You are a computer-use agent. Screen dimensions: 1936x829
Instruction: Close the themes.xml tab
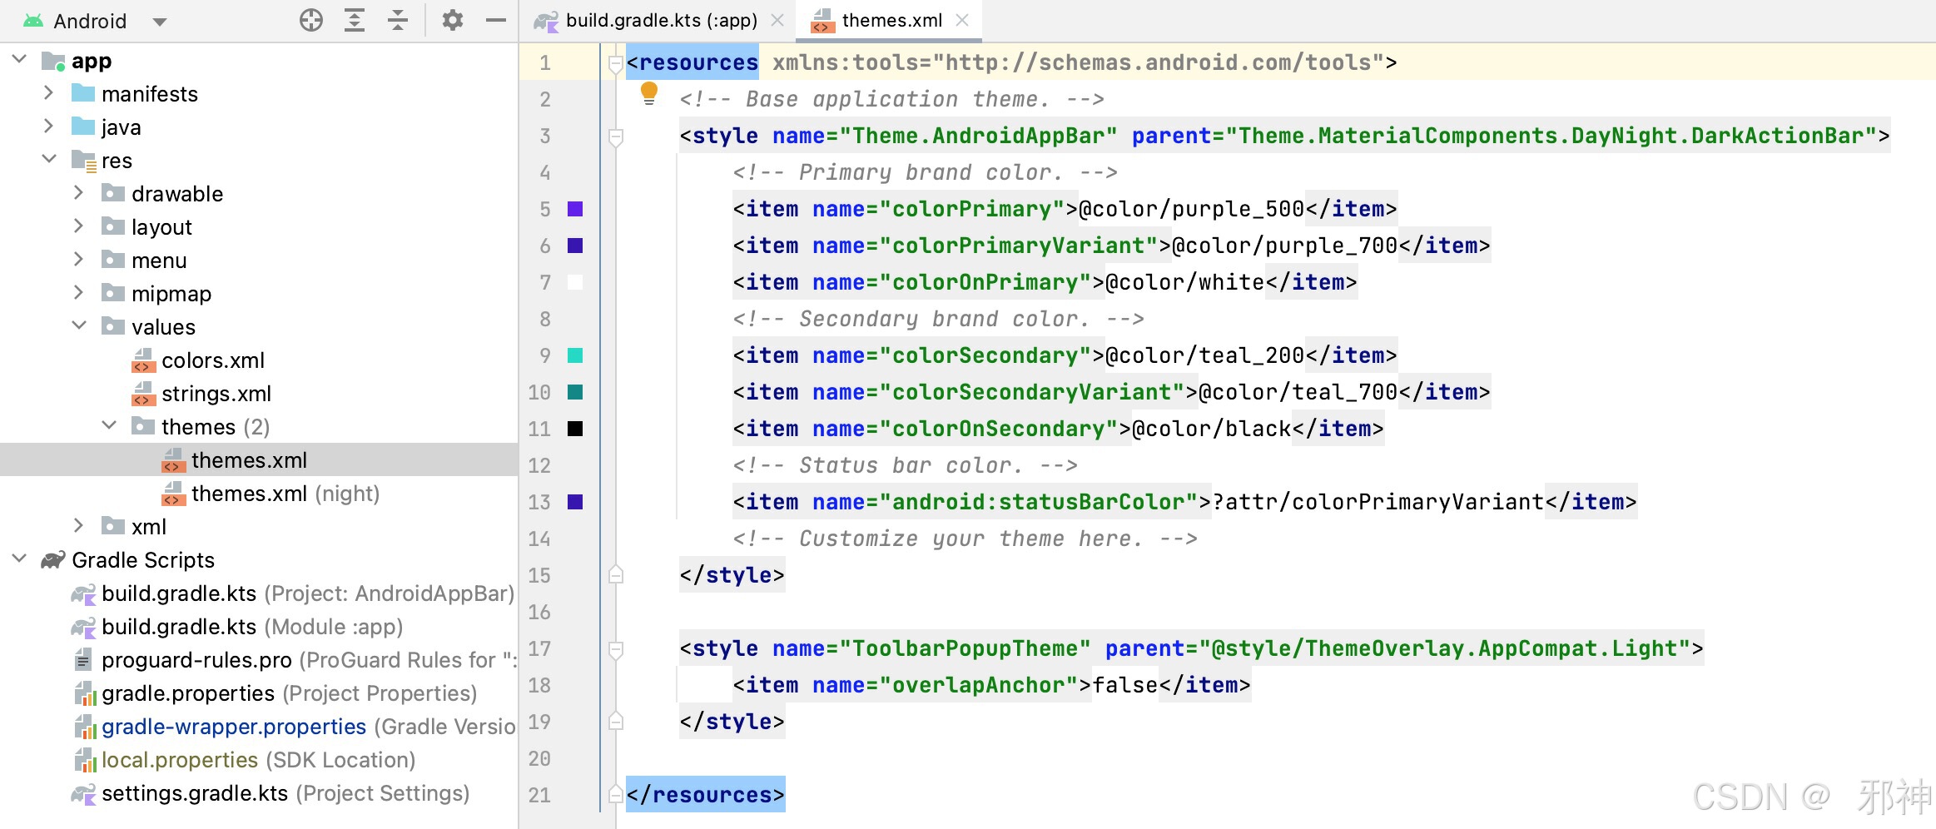pos(962,20)
